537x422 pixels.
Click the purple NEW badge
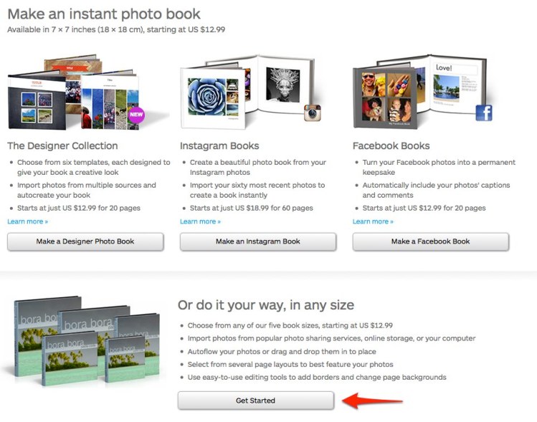[x=136, y=115]
